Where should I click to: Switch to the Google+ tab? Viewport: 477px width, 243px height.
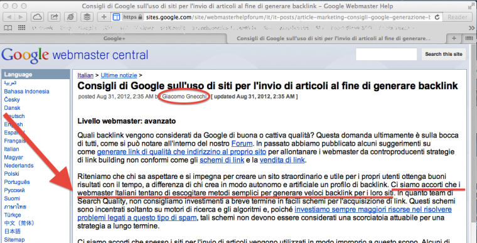tap(114, 38)
